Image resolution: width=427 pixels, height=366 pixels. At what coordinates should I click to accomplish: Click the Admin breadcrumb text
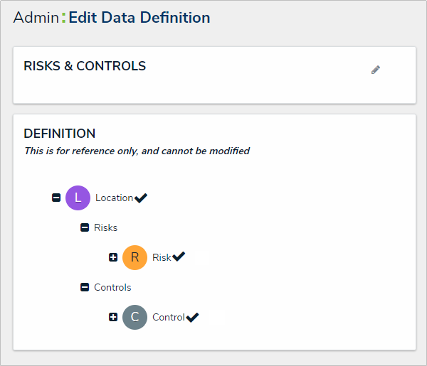pyautogui.click(x=36, y=18)
